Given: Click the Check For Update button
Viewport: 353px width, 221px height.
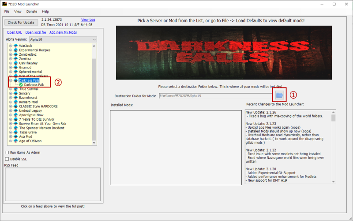Looking at the screenshot, I should pos(21,23).
